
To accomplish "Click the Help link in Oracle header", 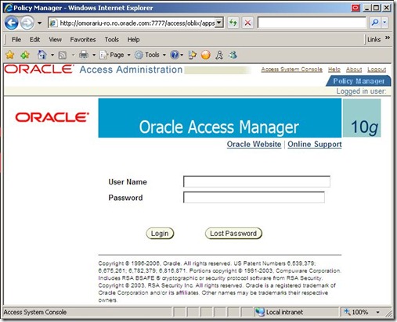I will click(334, 70).
